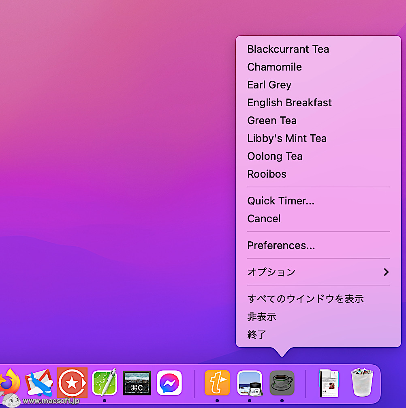This screenshot has width=406, height=408.
Task: Open Messenger in the Dock
Action: click(x=169, y=383)
